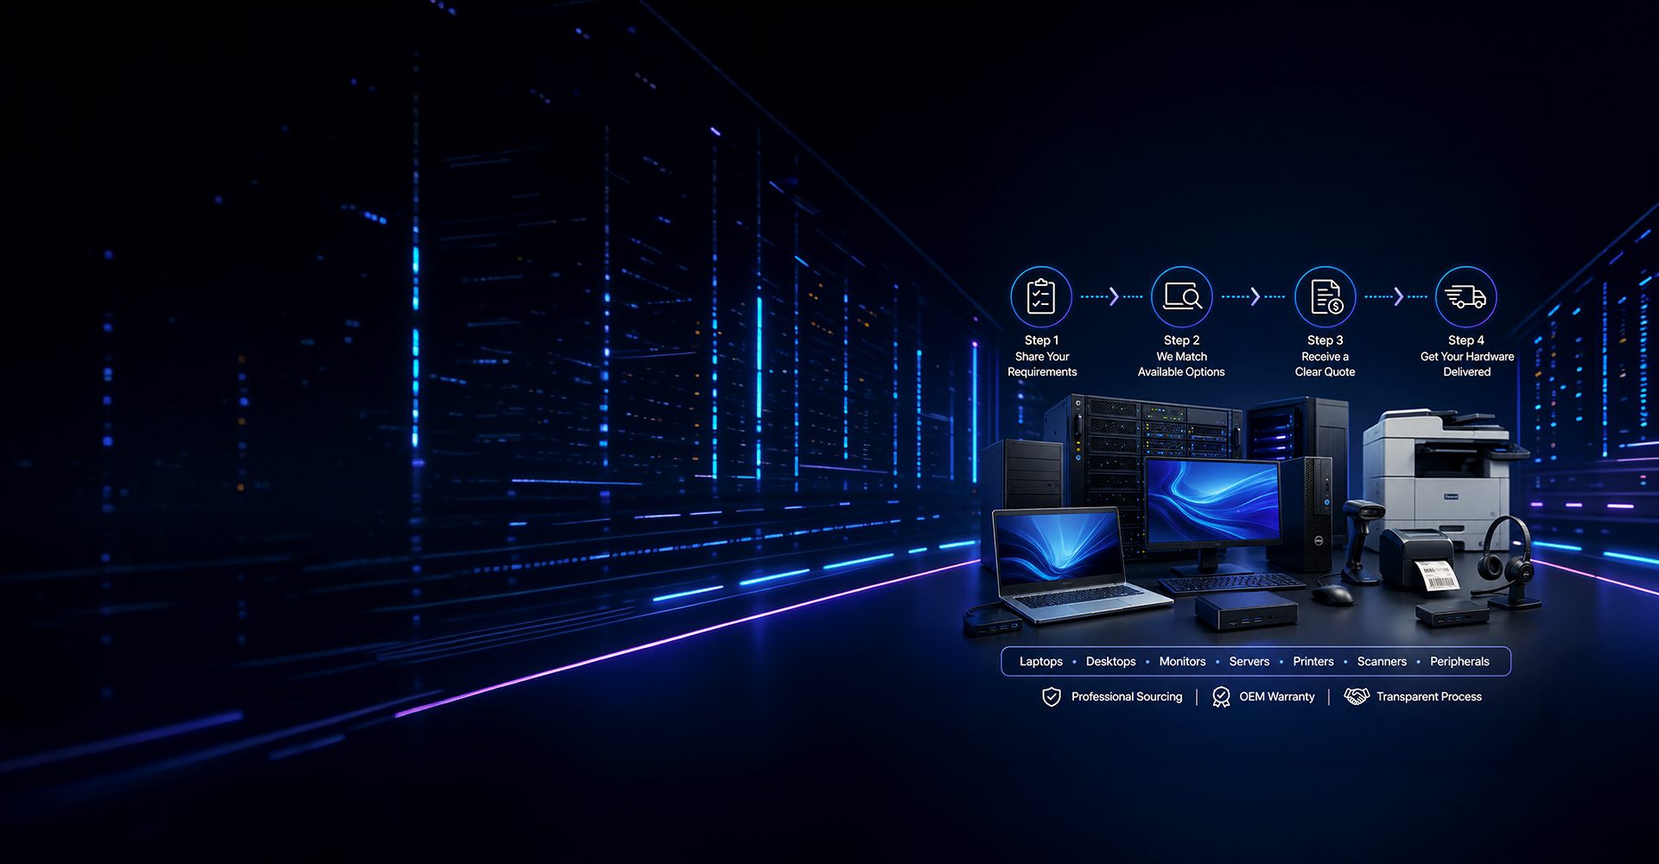Click the 'Share Your Requirements' text
The height and width of the screenshot is (864, 1659).
pyautogui.click(x=1042, y=364)
